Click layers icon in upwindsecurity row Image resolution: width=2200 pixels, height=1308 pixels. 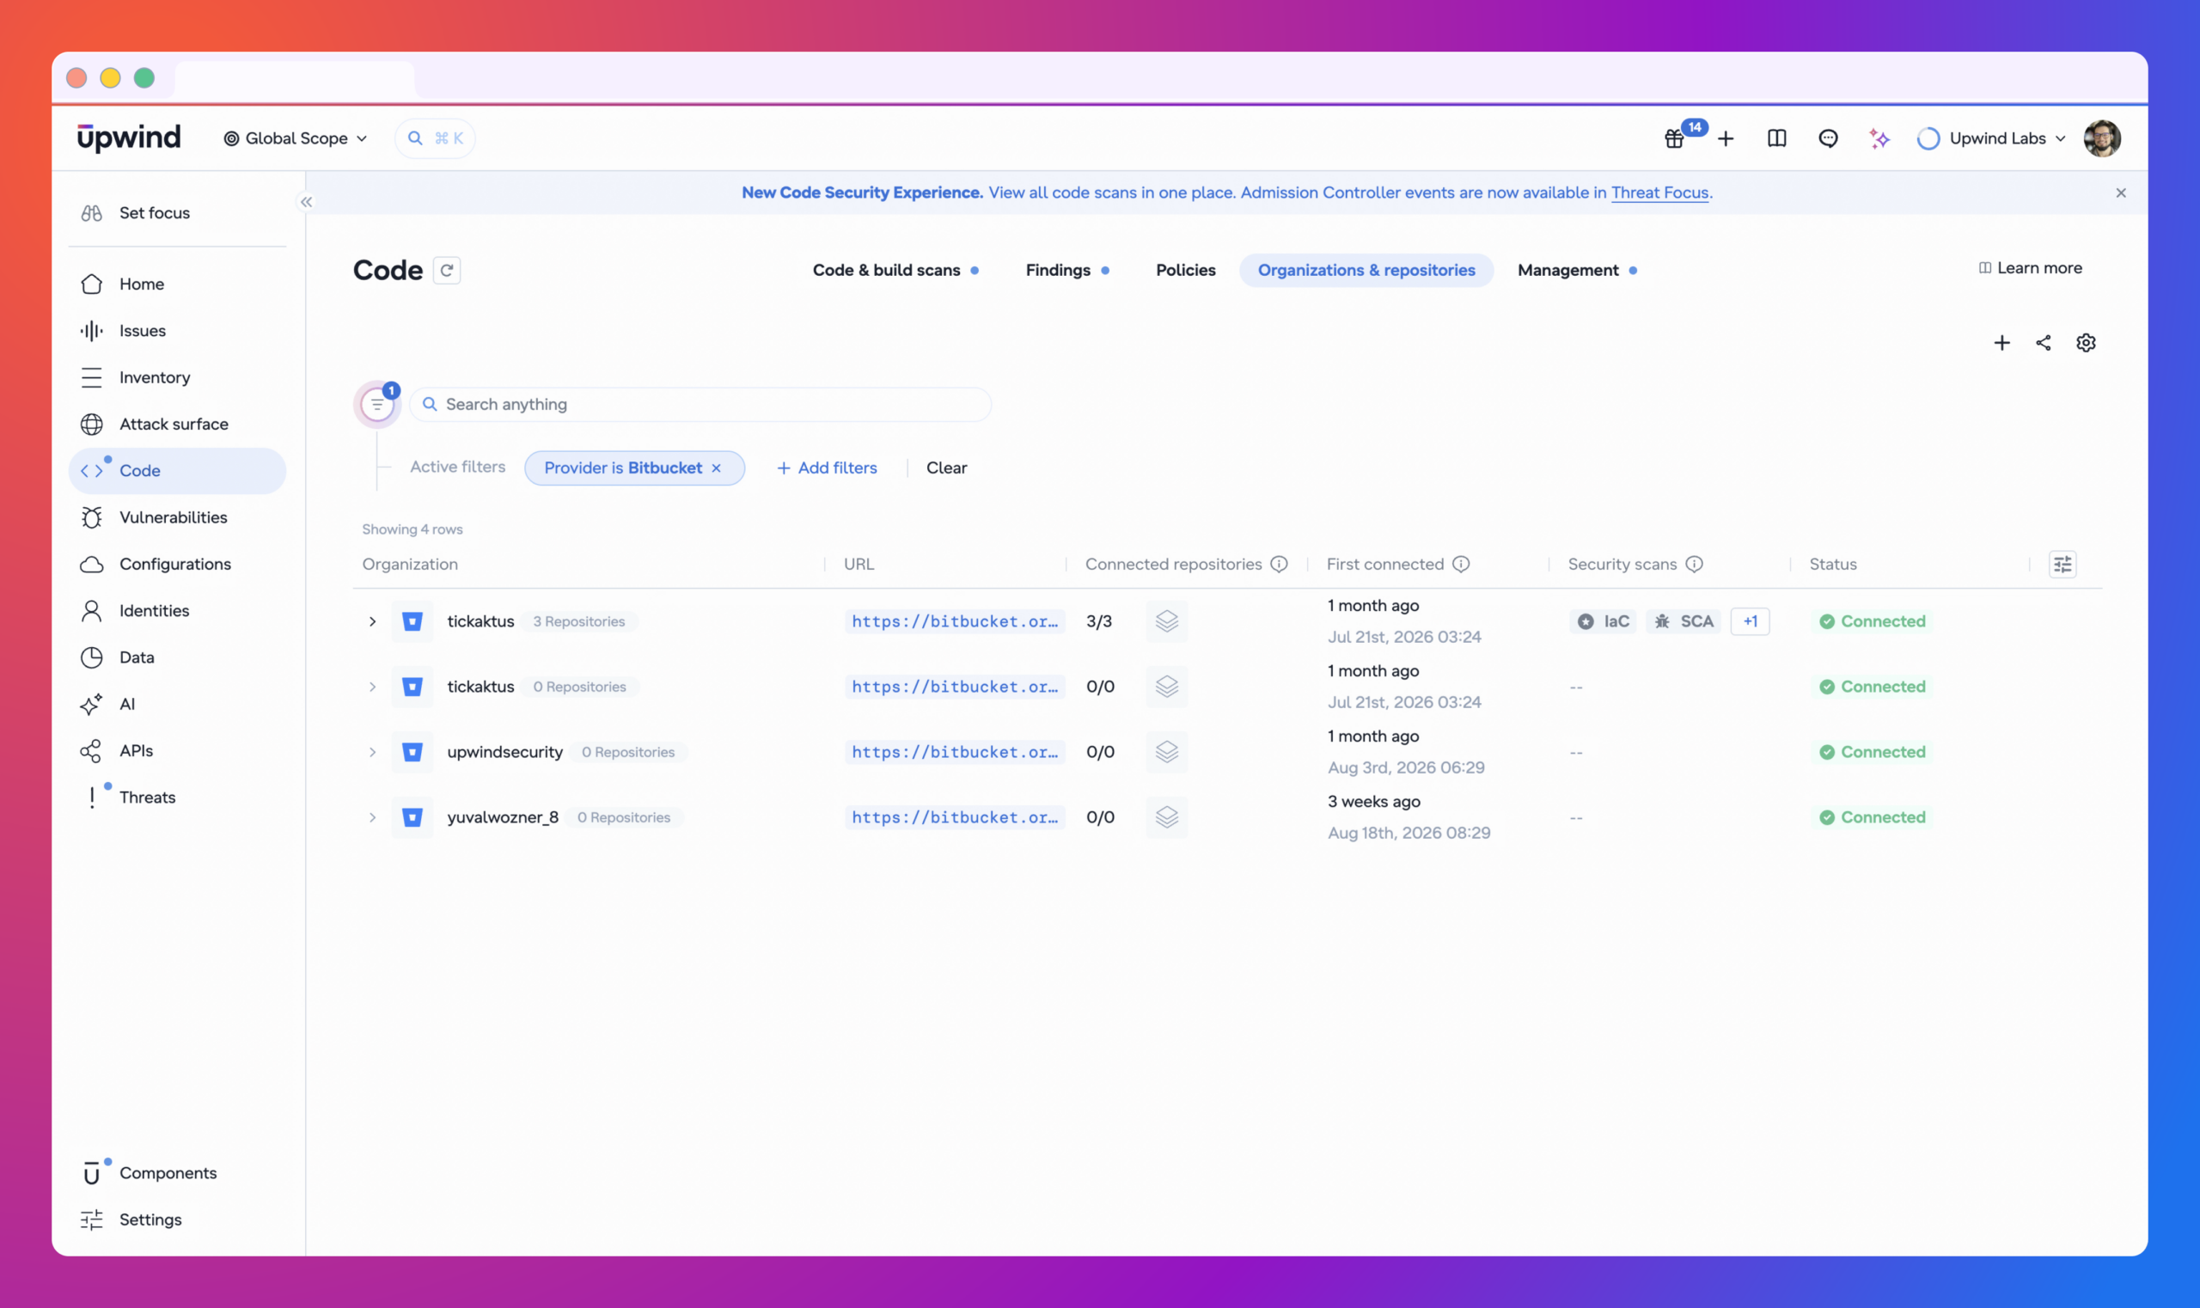click(1167, 752)
